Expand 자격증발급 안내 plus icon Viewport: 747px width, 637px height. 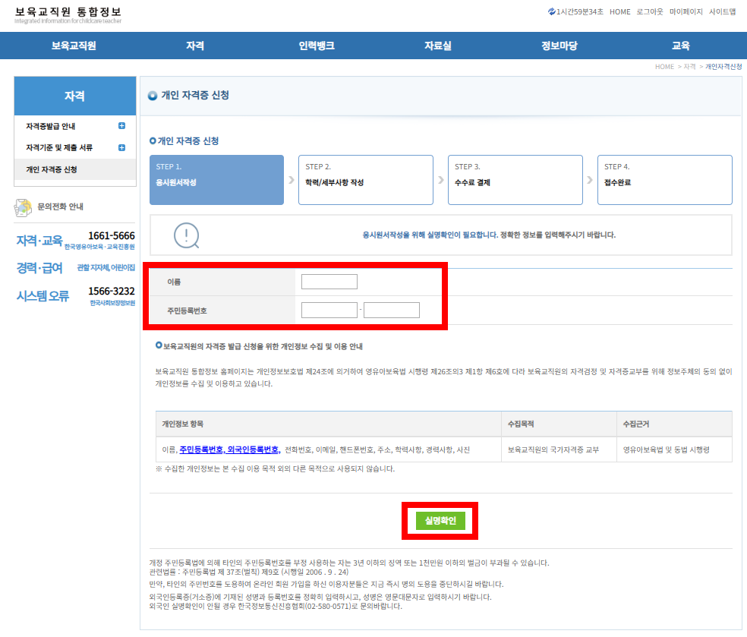[x=121, y=126]
